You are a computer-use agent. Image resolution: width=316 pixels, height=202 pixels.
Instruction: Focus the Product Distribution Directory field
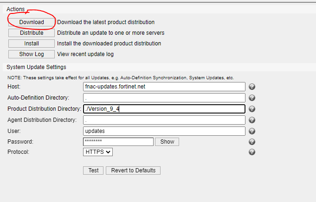[164, 109]
